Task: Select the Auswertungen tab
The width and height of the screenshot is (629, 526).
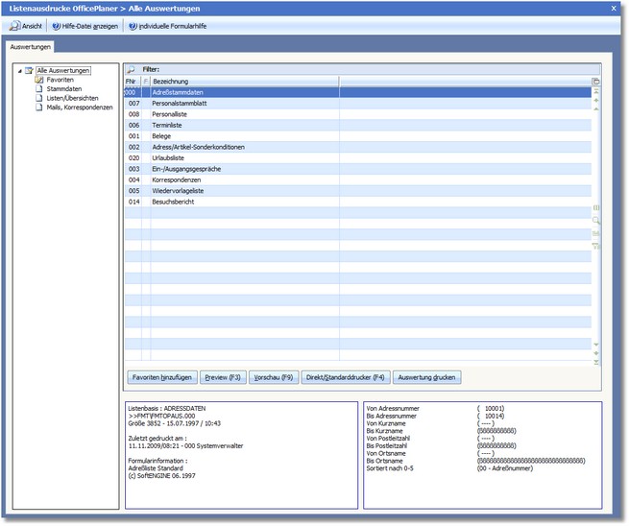Action: pyautogui.click(x=31, y=46)
